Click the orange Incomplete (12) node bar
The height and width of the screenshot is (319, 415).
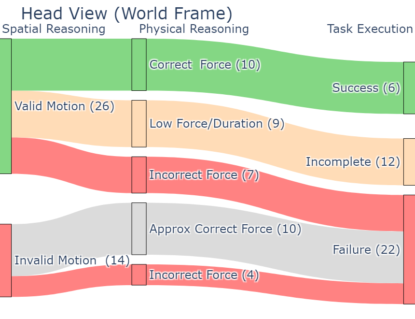(409, 162)
